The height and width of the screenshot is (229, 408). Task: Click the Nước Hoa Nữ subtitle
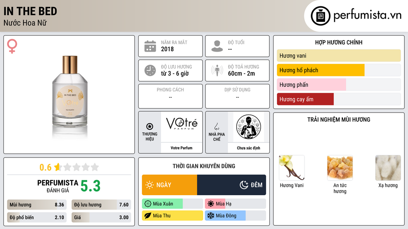click(25, 23)
